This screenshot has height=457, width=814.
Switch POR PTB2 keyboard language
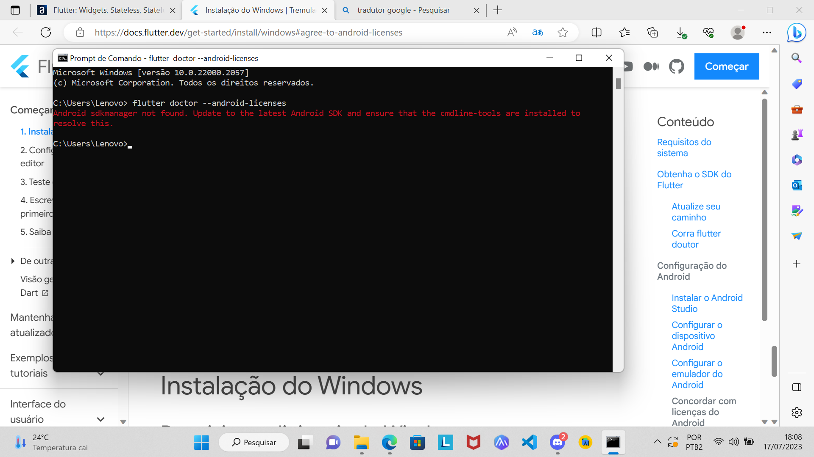click(x=694, y=442)
